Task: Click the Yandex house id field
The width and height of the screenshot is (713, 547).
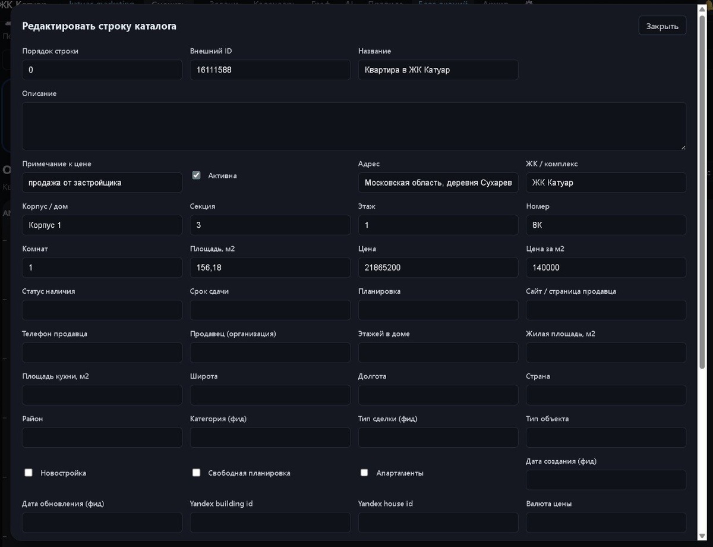Action: tap(438, 523)
